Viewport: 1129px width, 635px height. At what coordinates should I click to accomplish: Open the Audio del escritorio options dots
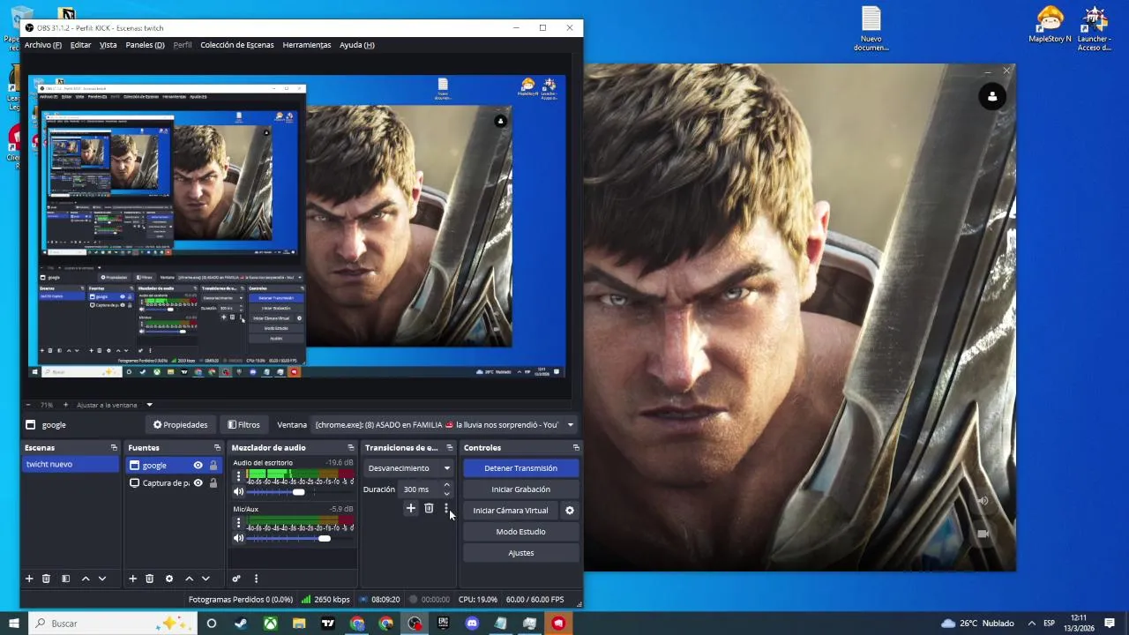pyautogui.click(x=238, y=476)
